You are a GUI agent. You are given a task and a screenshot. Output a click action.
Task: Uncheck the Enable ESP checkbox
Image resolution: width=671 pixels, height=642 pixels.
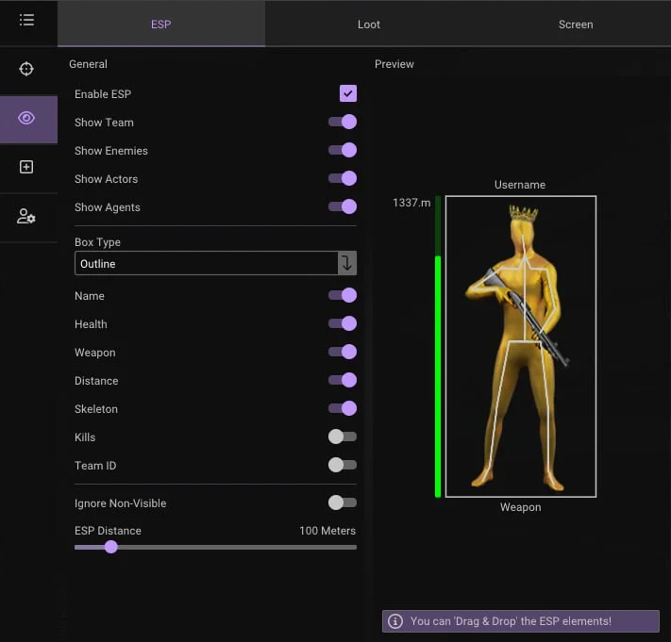click(x=348, y=93)
